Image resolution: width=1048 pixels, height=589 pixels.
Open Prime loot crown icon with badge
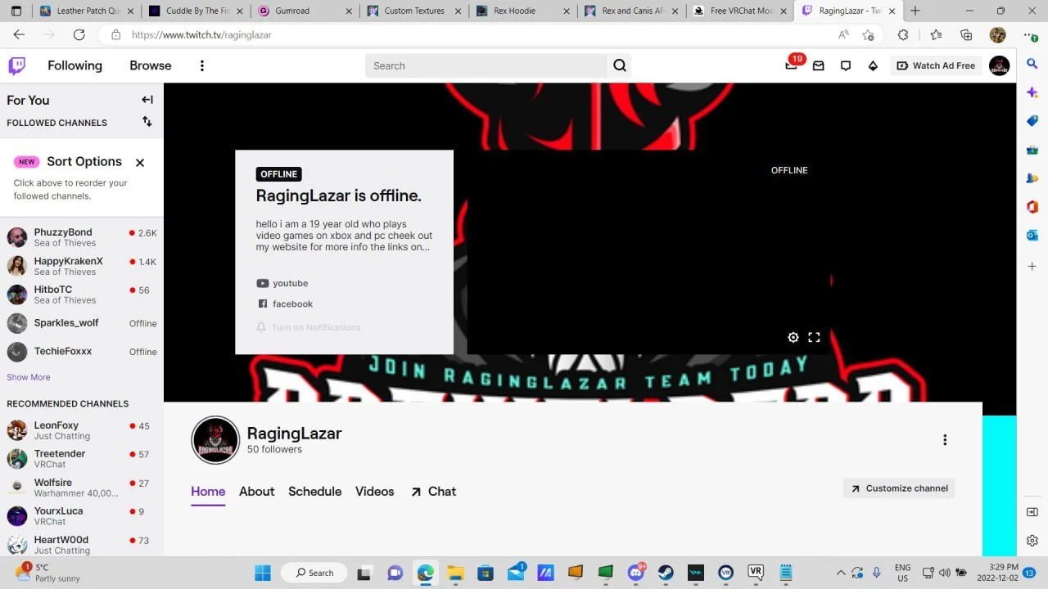pyautogui.click(x=792, y=65)
